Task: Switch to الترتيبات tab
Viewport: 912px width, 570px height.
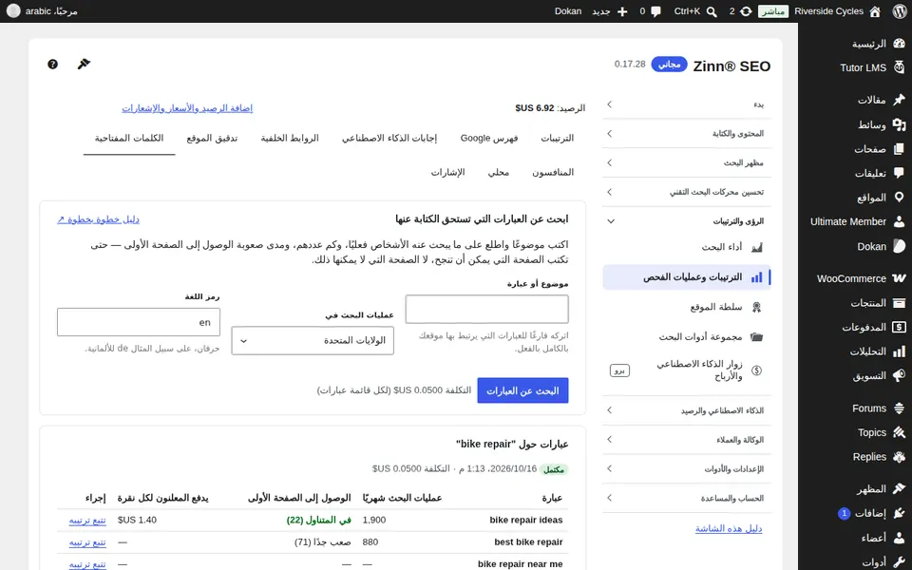Action: (x=558, y=139)
